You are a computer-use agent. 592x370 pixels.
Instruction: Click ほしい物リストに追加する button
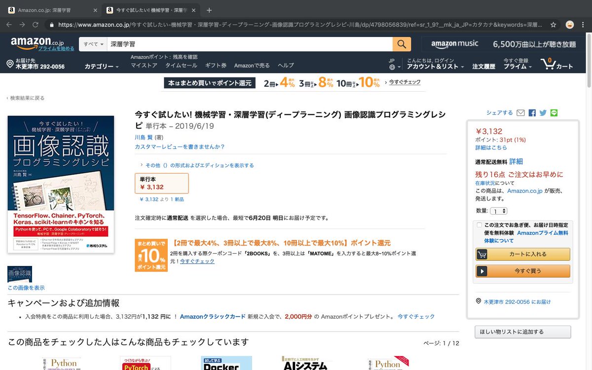pyautogui.click(x=522, y=332)
